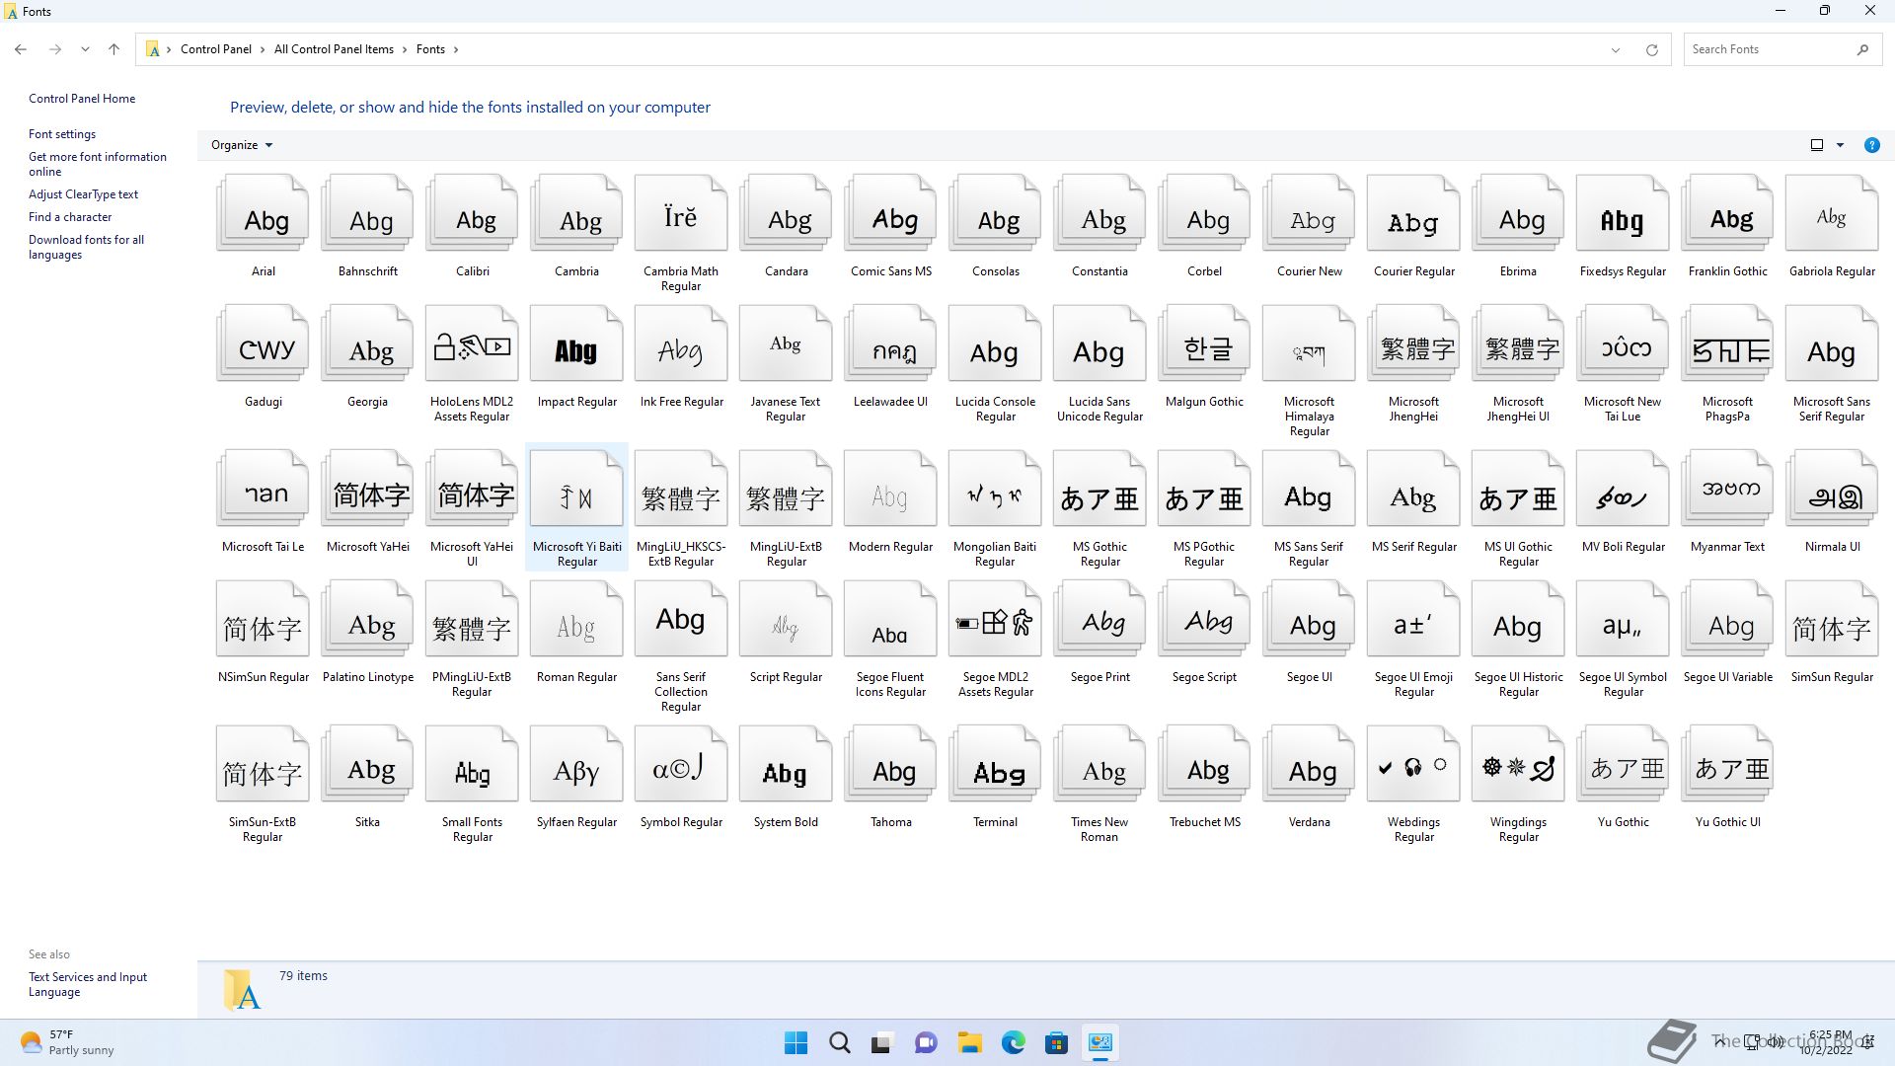Open File Explorer from taskbar
The width and height of the screenshot is (1895, 1066).
[969, 1042]
